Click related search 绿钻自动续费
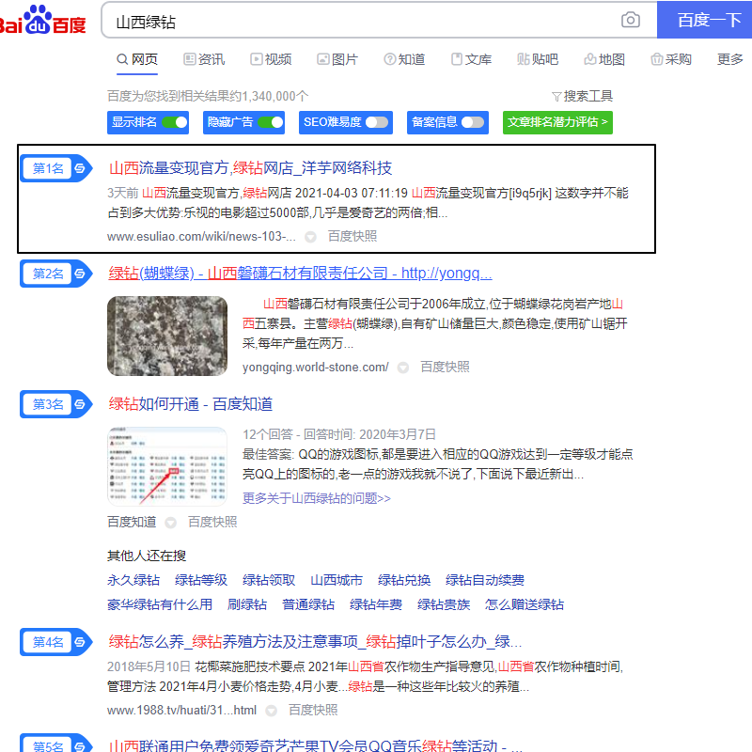The width and height of the screenshot is (752, 752). coord(484,580)
